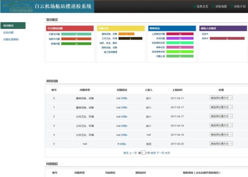
Task: Click the 问题上报 status bar
Action: click(180, 56)
